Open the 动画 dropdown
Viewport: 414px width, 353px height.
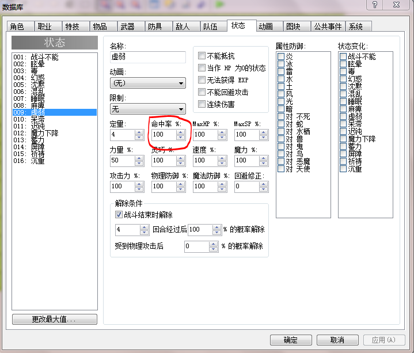[148, 83]
